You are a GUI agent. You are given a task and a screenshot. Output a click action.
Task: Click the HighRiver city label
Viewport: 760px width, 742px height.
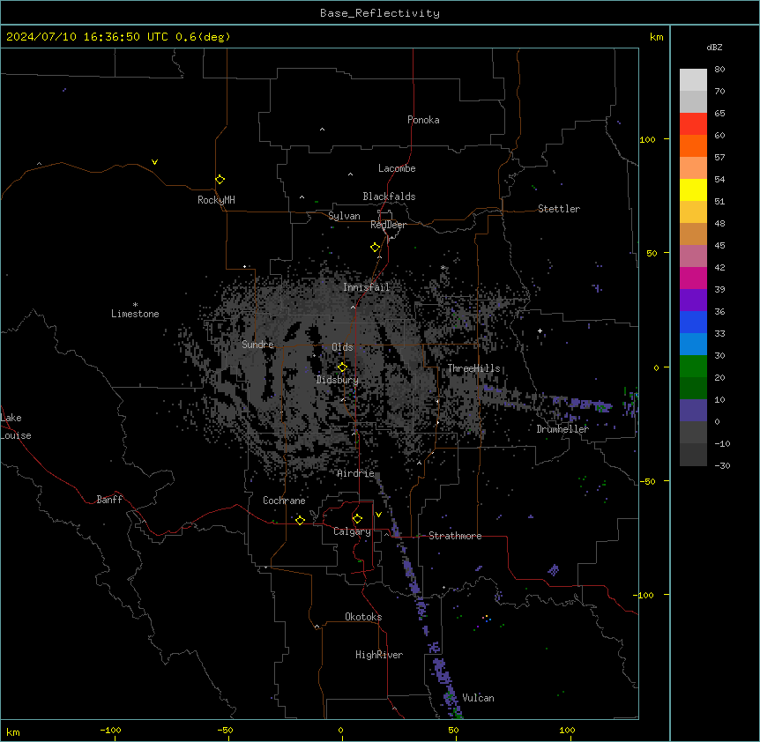click(378, 655)
